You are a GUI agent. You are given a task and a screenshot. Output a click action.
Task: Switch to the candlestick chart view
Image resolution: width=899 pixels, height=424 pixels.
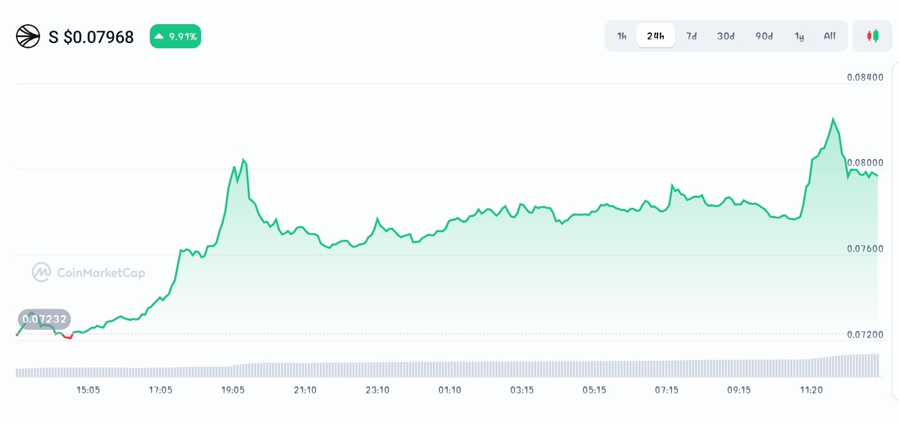point(872,36)
